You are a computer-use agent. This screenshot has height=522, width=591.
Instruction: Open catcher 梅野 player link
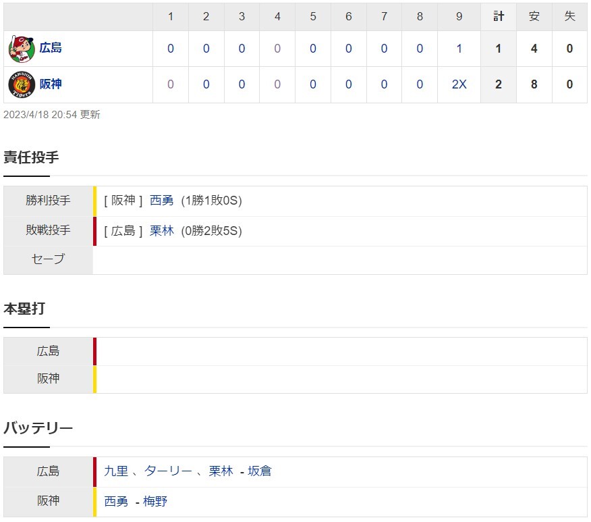coord(155,501)
